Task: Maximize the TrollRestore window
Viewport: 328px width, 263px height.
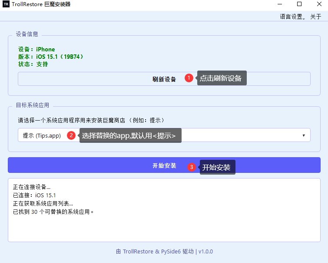Action: tap(299, 4)
